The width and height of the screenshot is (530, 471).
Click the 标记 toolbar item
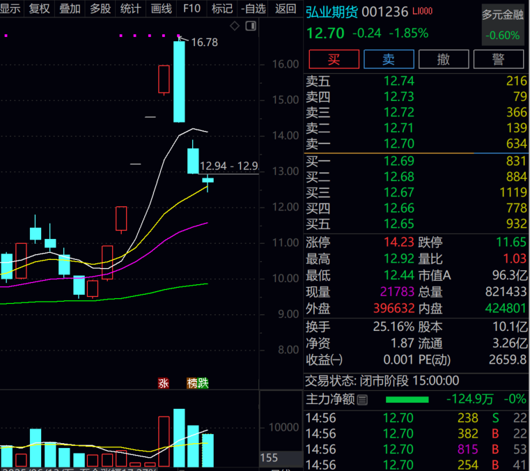[x=222, y=8]
